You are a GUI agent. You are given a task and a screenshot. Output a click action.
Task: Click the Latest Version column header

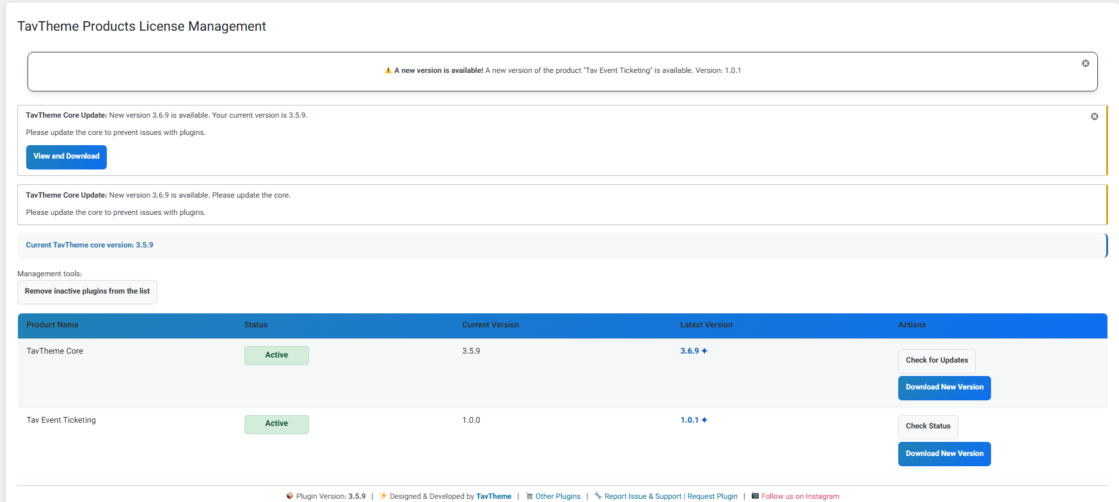coord(706,325)
